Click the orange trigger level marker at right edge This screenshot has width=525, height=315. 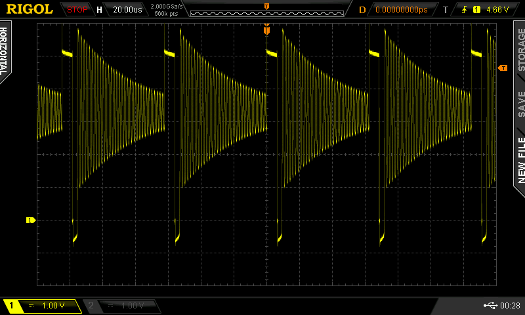tap(503, 68)
